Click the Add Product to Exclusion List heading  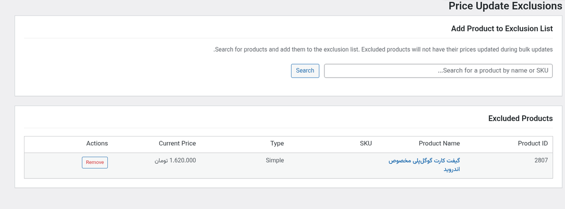(501, 29)
